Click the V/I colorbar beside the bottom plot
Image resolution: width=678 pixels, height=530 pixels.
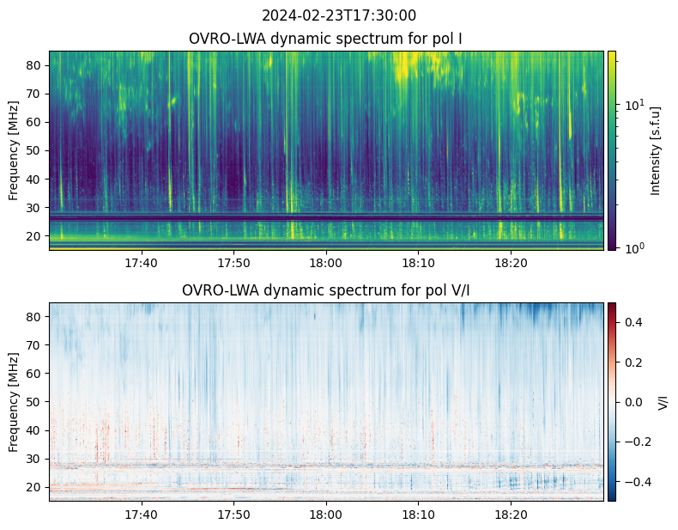click(612, 401)
